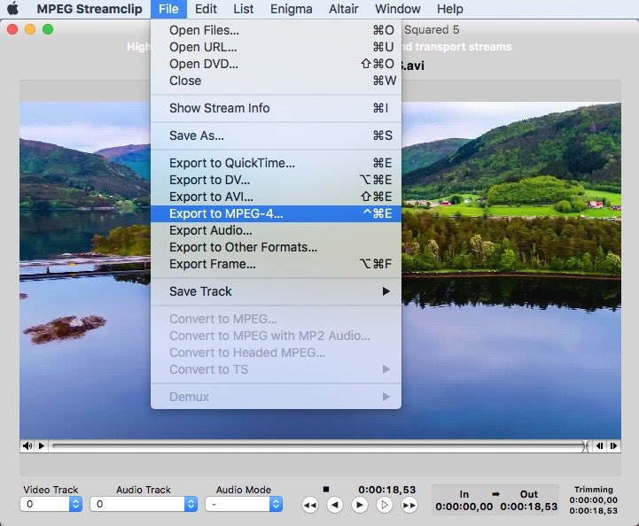Click the step forward frame button

point(384,505)
